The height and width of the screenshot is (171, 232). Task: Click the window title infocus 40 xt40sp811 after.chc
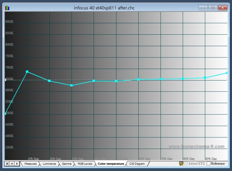[104, 8]
